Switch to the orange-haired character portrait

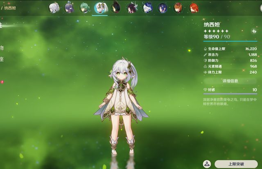178,8
